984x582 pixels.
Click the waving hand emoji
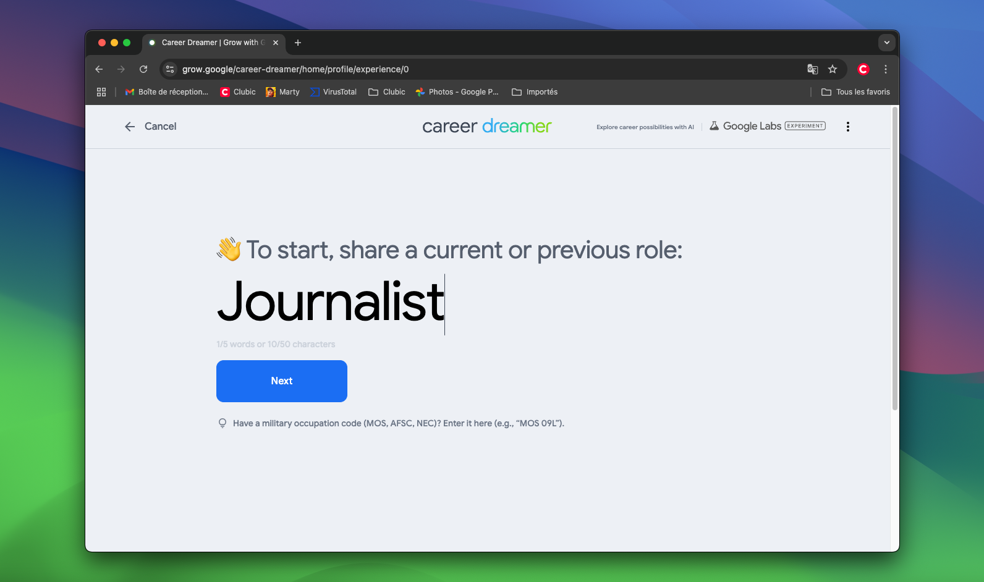tap(229, 250)
